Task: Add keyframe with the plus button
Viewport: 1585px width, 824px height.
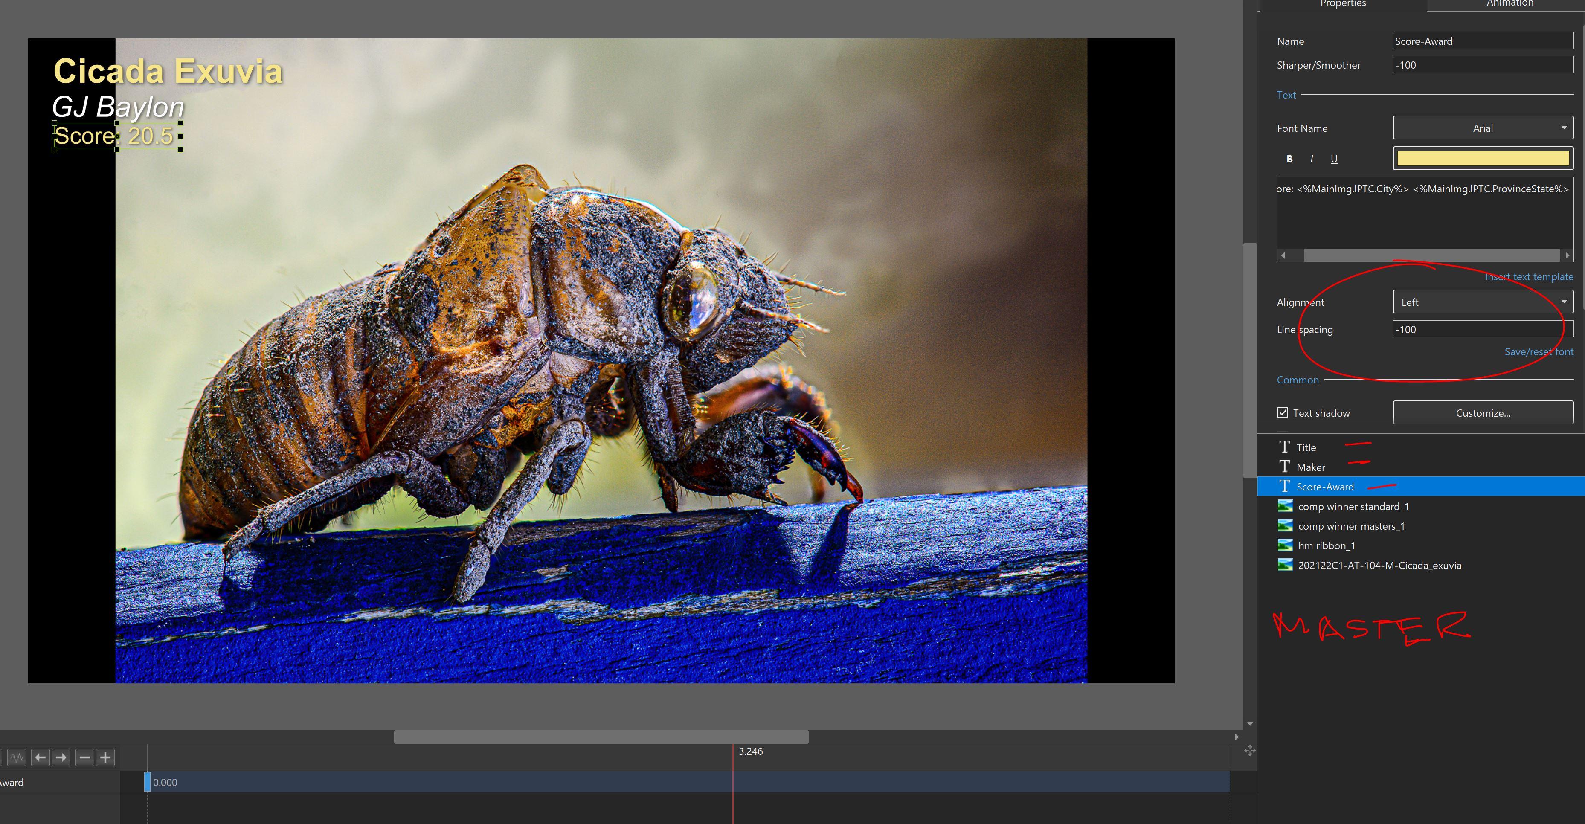Action: click(105, 757)
